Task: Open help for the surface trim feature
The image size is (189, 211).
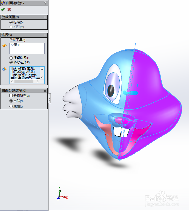Action: 45,3
